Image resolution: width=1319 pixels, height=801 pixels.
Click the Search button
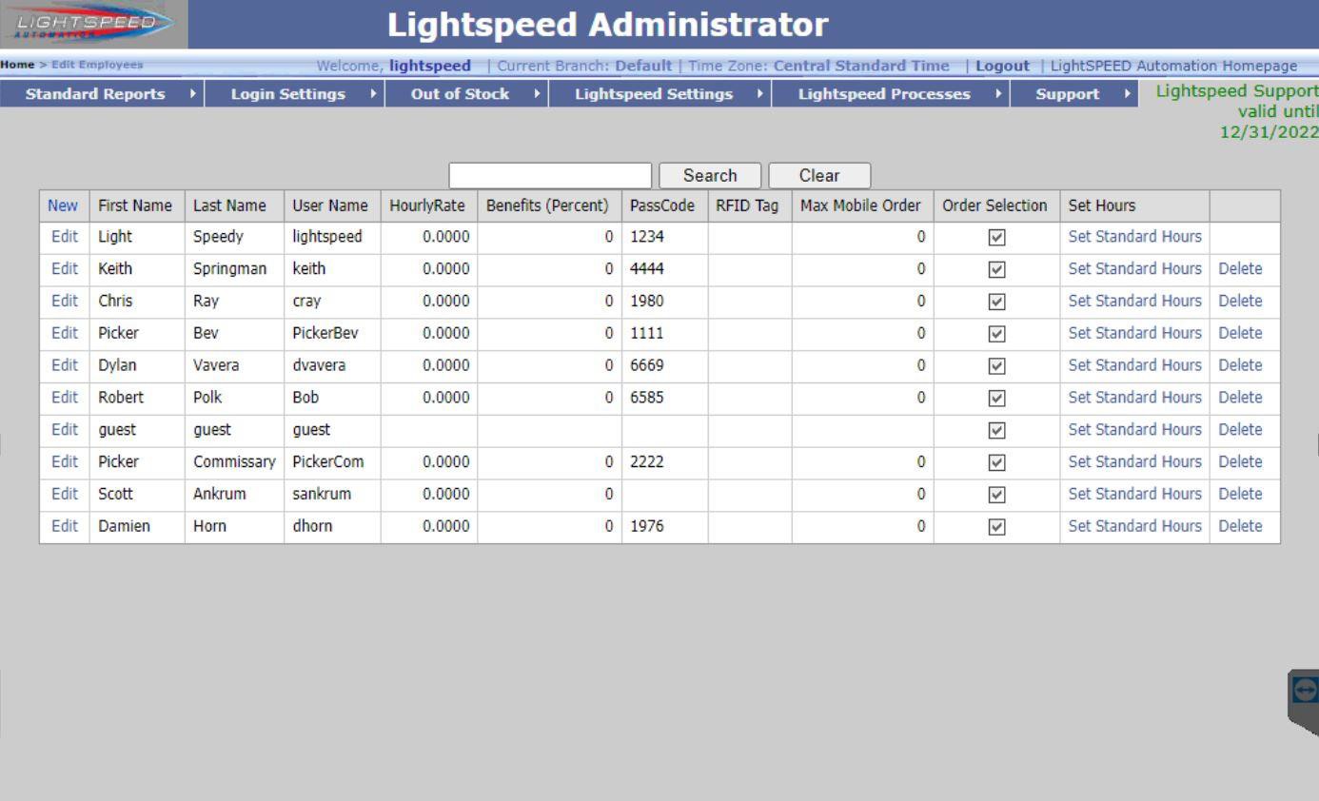pyautogui.click(x=710, y=176)
